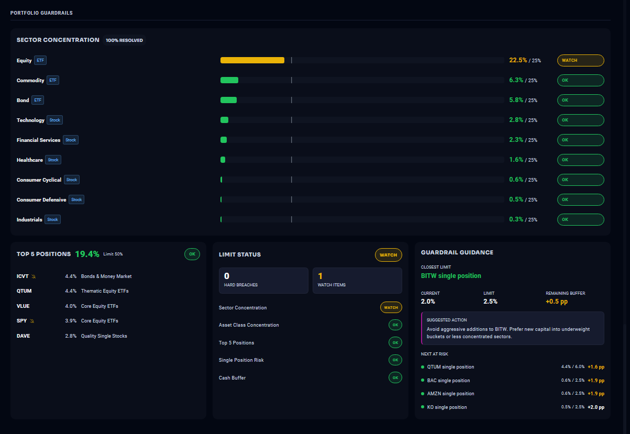The height and width of the screenshot is (434, 630).
Task: Click the WATCH badge in Limit Status header
Action: 389,255
